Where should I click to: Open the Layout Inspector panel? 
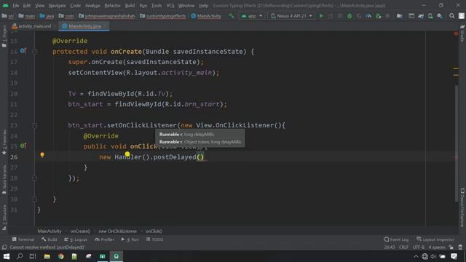tap(435, 239)
